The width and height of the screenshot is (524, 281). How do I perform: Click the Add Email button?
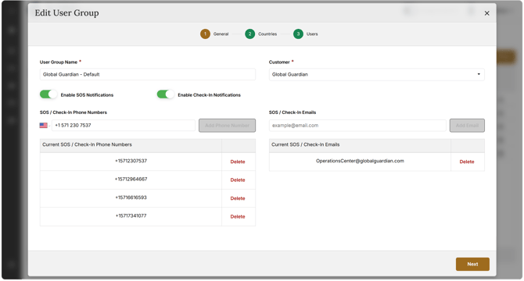coord(467,126)
